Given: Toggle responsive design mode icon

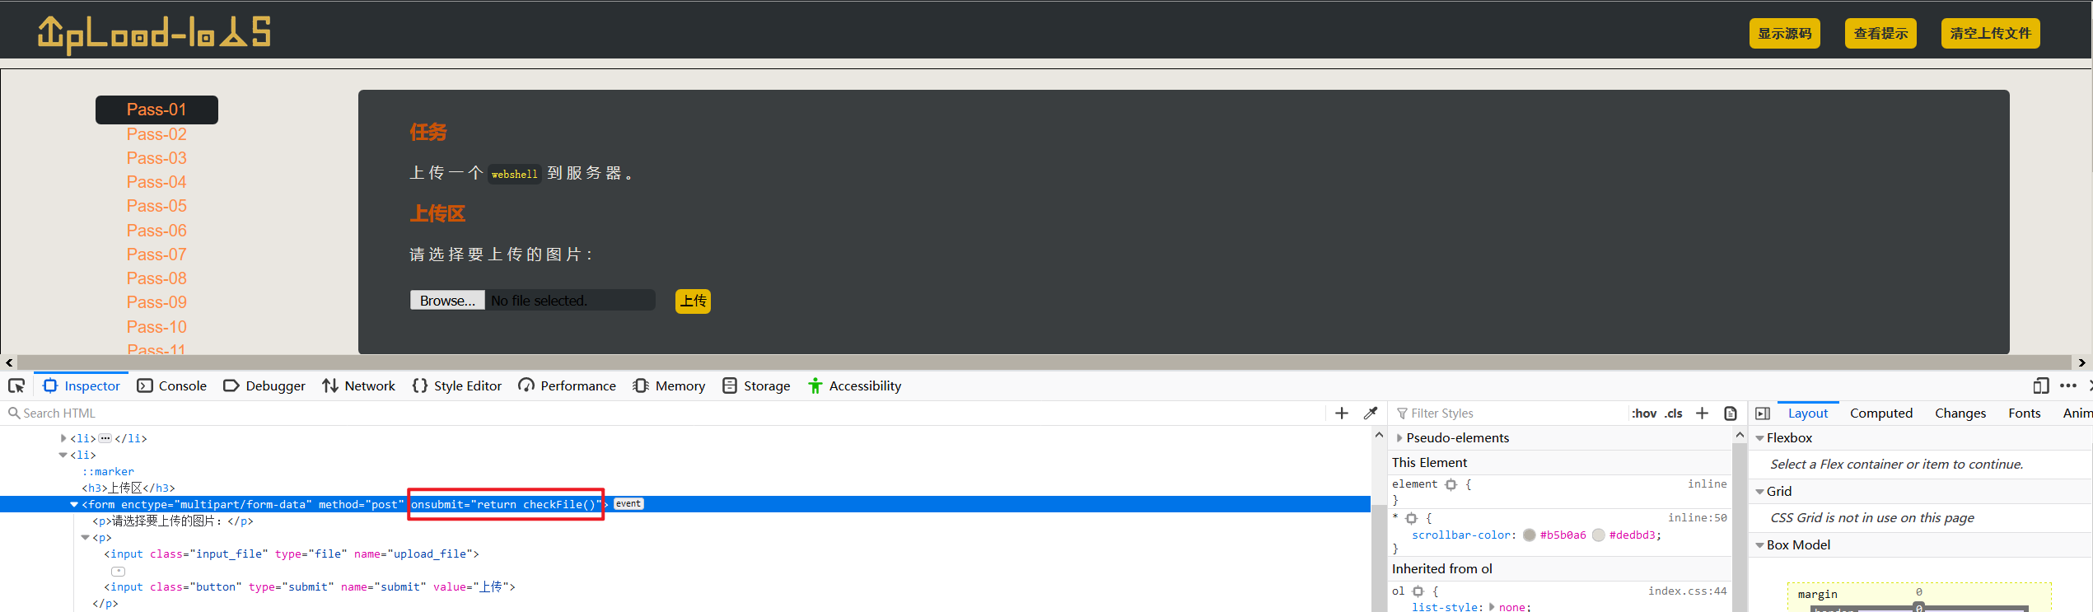Looking at the screenshot, I should pyautogui.click(x=2041, y=385).
